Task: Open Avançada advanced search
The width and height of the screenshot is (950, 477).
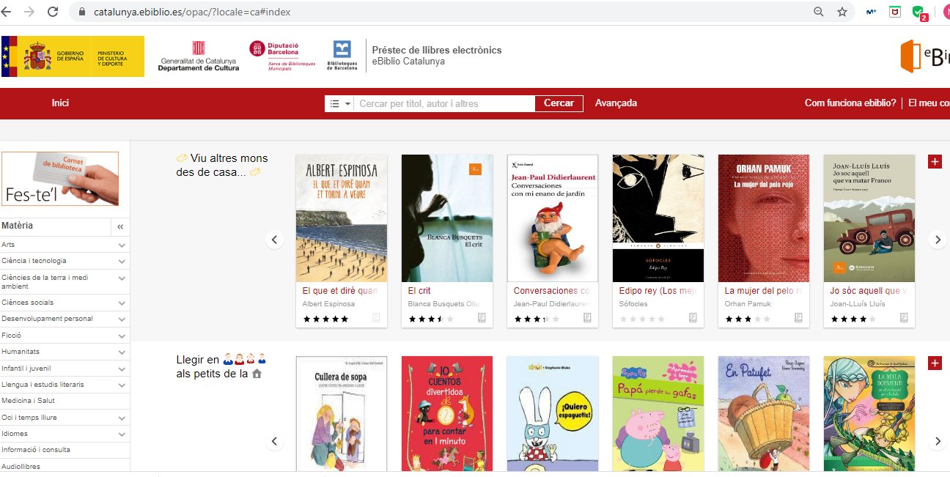Action: [x=616, y=103]
